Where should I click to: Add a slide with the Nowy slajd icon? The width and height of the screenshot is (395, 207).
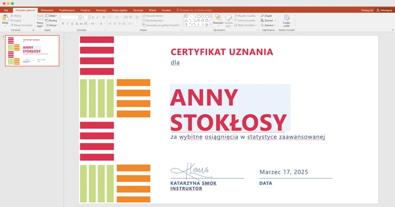(40, 17)
